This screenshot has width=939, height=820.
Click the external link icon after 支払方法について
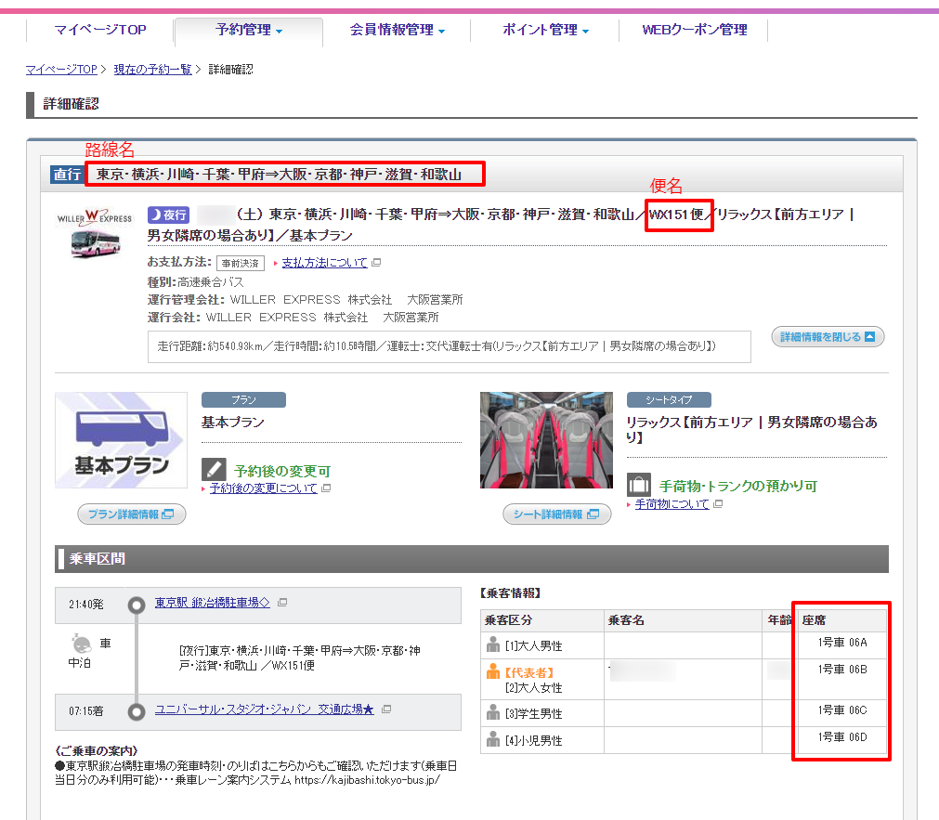click(376, 263)
